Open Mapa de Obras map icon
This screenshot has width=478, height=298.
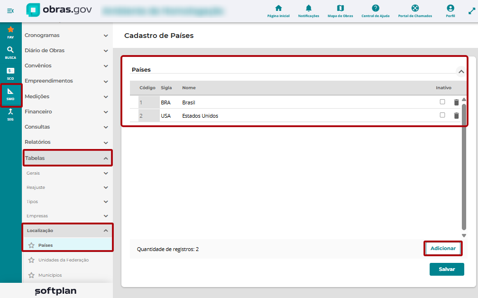pos(340,8)
